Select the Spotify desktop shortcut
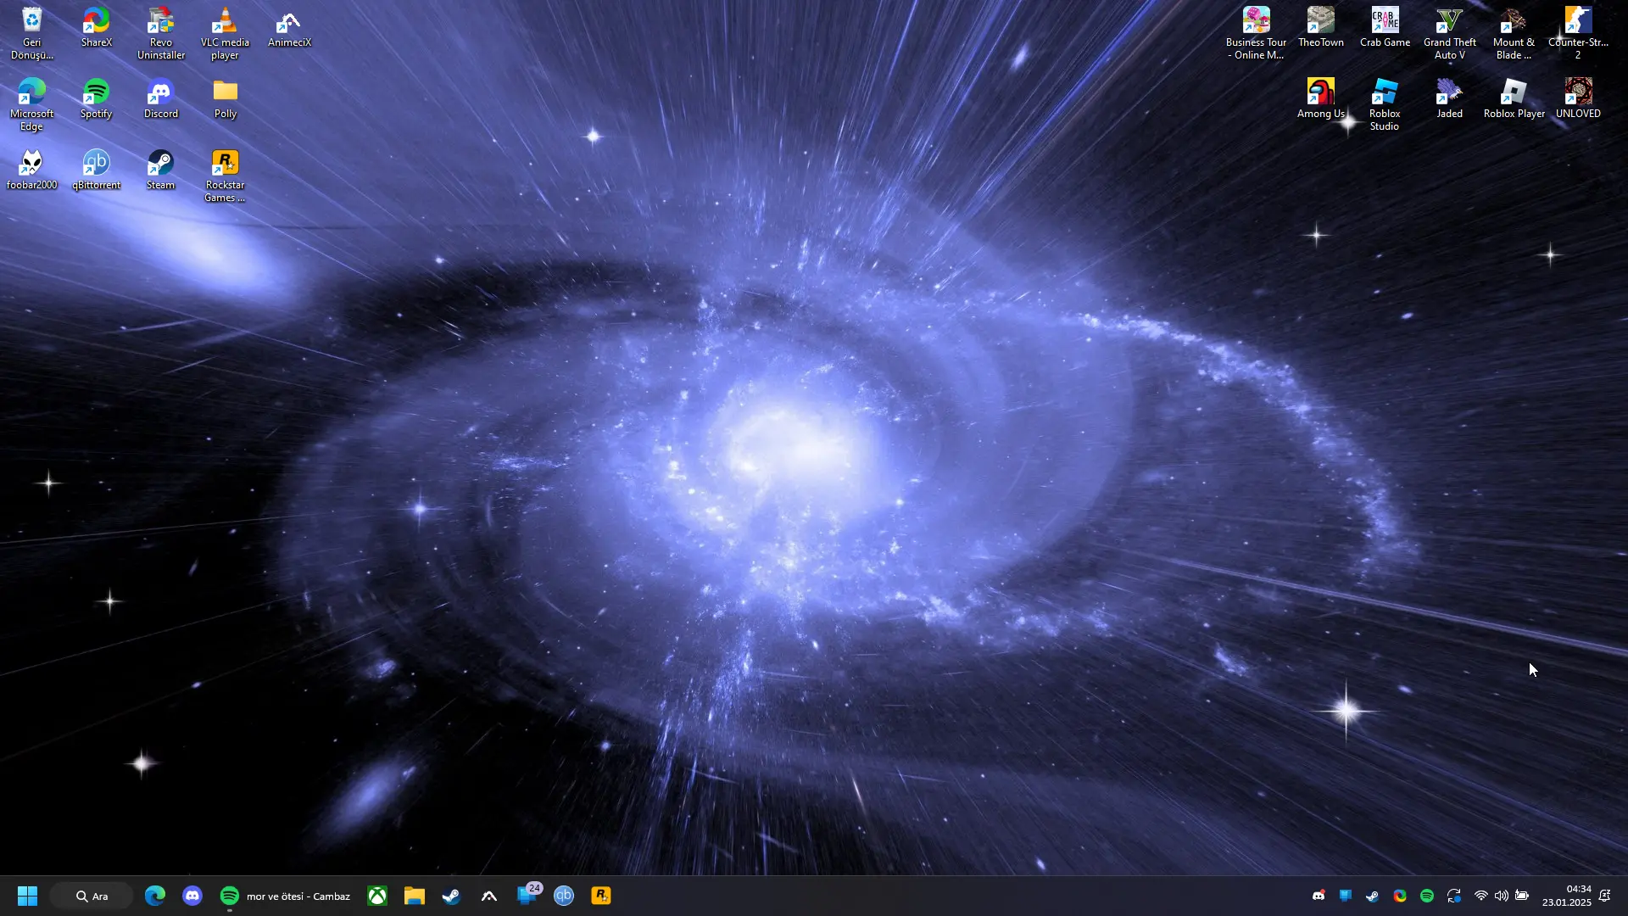 click(97, 98)
